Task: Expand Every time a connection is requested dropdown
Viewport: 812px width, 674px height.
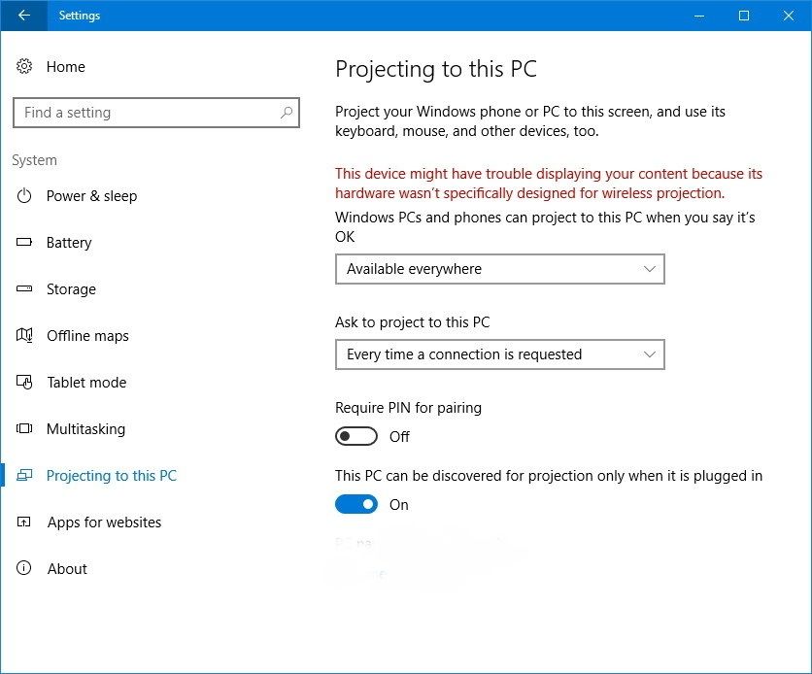Action: (x=499, y=354)
